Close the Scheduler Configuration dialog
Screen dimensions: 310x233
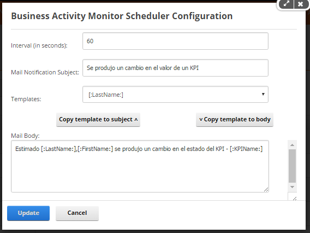(x=301, y=4)
